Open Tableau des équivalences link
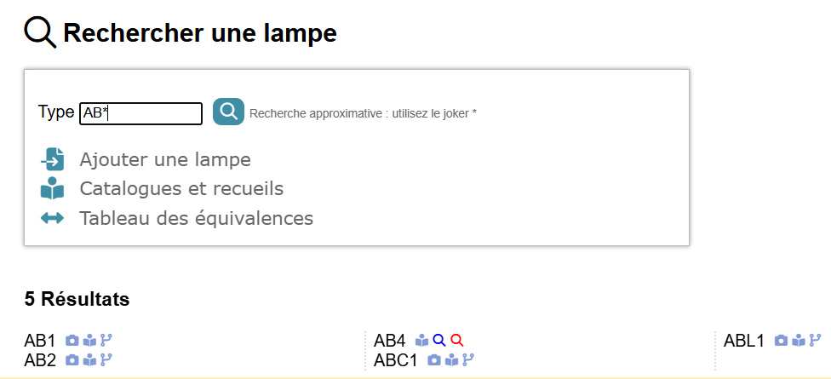831x379 pixels. pos(196,218)
